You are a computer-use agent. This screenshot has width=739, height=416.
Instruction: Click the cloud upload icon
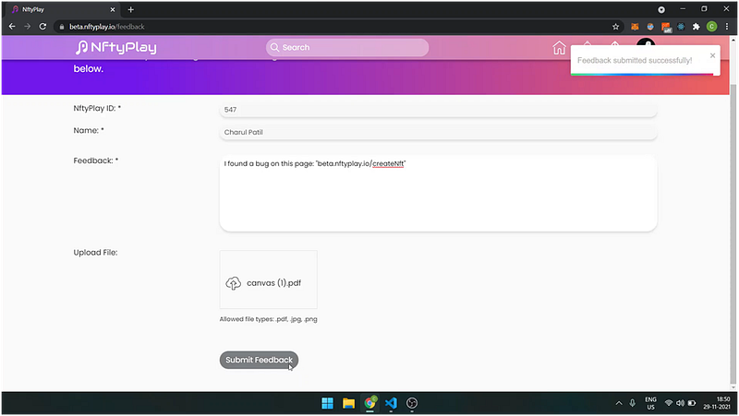234,283
